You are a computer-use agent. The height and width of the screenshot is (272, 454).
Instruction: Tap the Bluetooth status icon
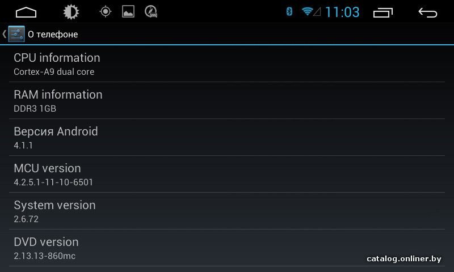pyautogui.click(x=289, y=11)
